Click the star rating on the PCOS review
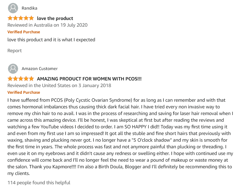Viewport: 237px width, 188px height. click(x=21, y=79)
